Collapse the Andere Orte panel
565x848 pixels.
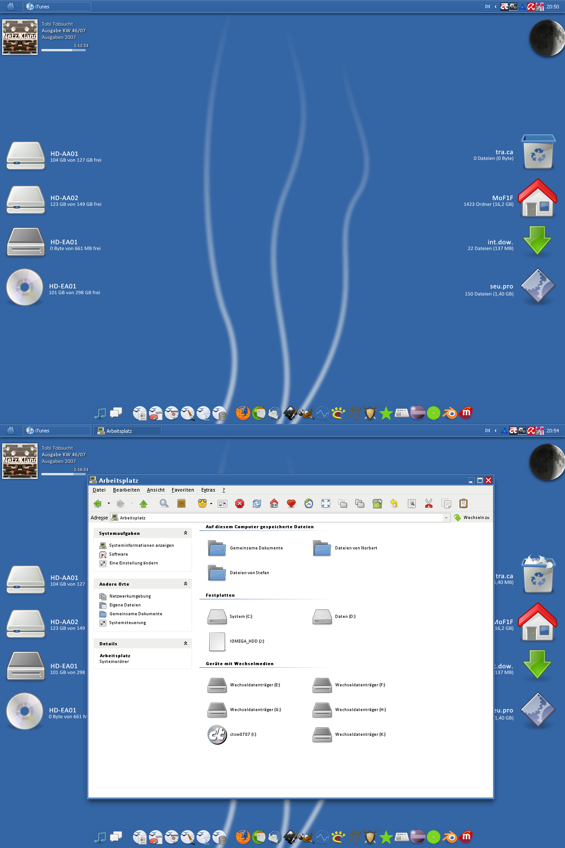point(185,584)
